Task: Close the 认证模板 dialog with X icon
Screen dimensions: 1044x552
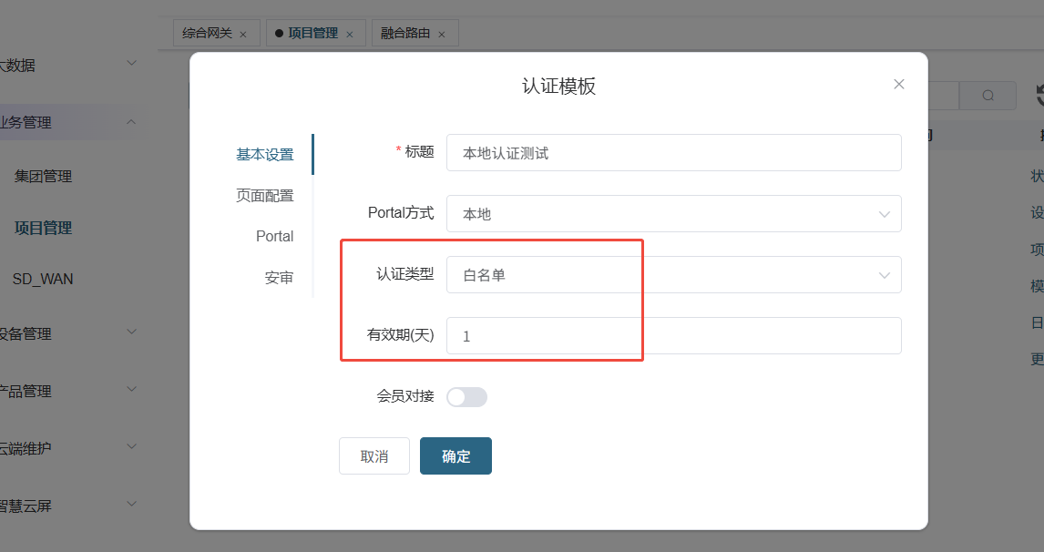Action: coord(898,84)
